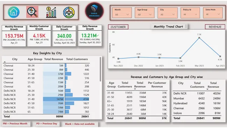Image resolution: width=227 pixels, height=128 pixels.
Task: Select the Mar 2023 7.1K data point
Action: (x=199, y=38)
